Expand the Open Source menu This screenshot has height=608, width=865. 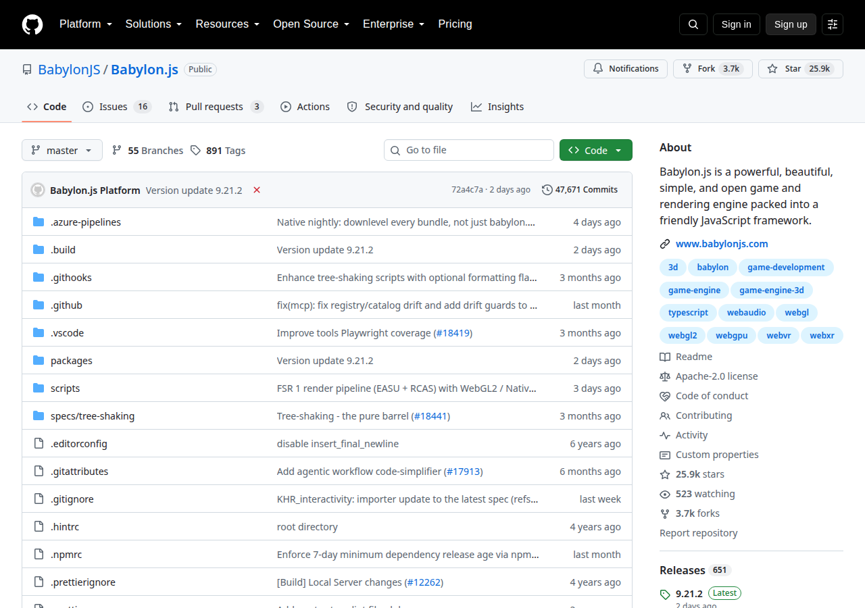click(312, 24)
